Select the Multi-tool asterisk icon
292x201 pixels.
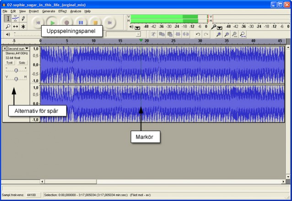point(23,27)
